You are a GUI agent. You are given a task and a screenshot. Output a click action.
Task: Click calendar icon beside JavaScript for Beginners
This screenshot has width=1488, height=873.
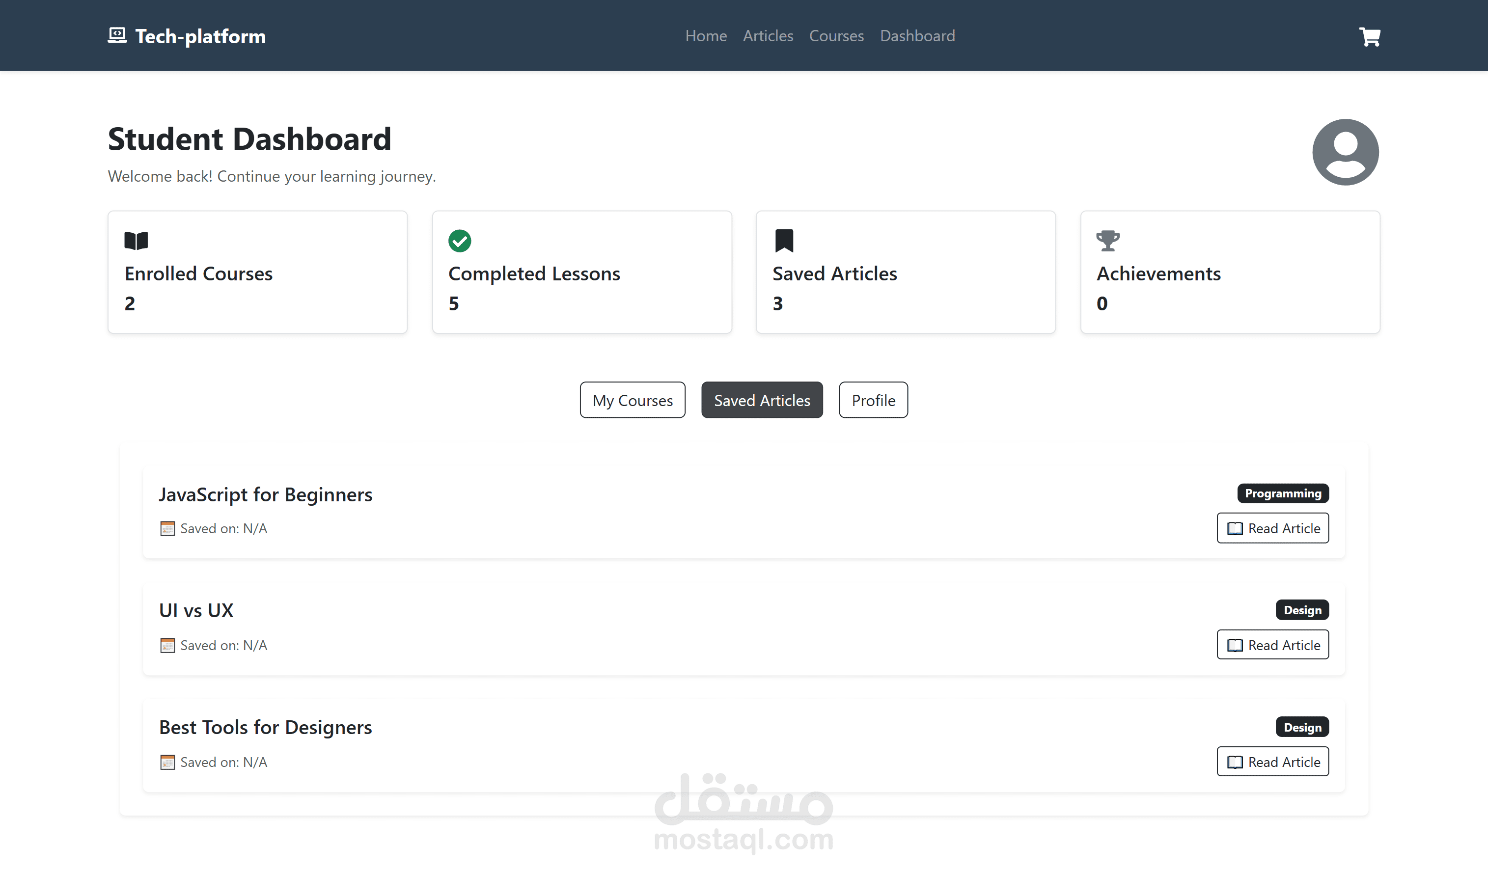(167, 528)
